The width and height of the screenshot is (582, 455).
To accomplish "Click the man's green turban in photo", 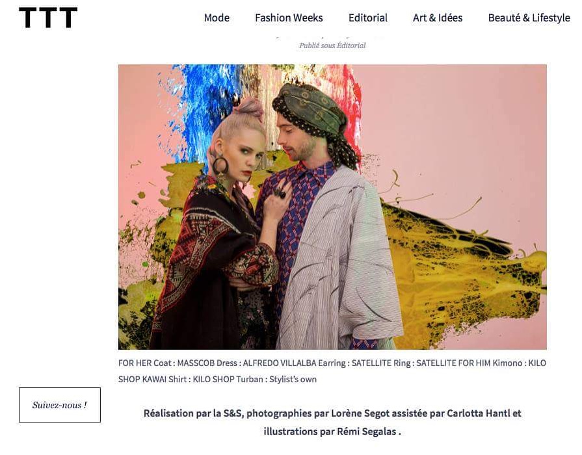I will (310, 108).
